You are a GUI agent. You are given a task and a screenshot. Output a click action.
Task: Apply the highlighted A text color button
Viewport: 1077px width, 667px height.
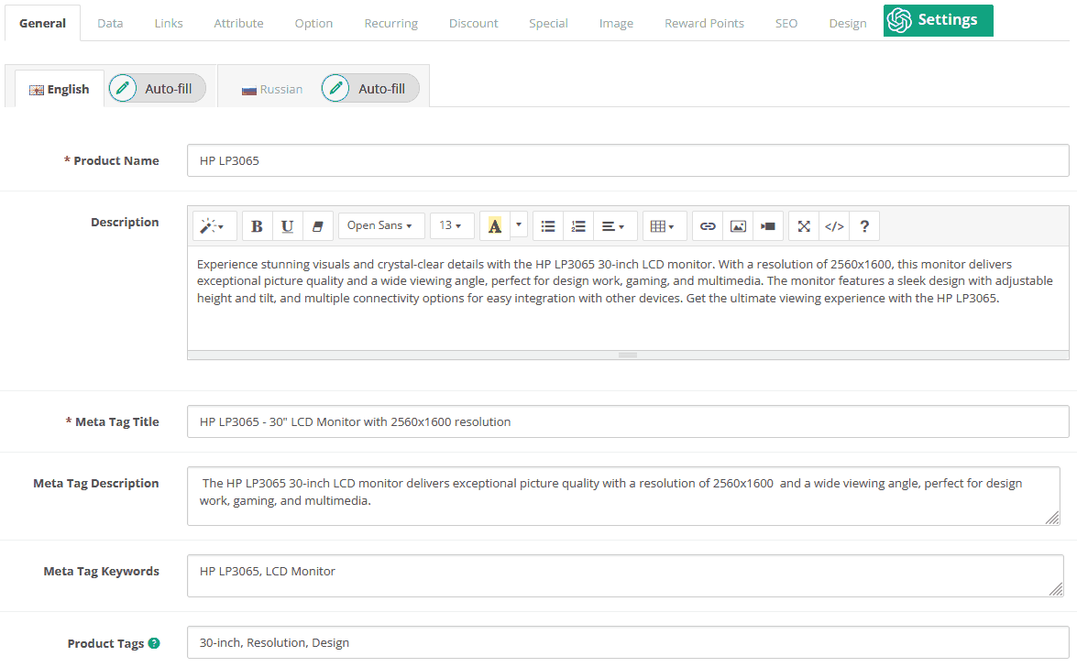pos(495,225)
